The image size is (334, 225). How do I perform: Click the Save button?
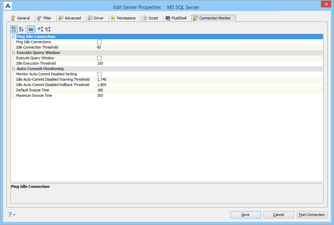pyautogui.click(x=246, y=215)
